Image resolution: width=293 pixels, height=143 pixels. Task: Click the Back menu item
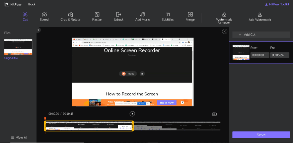point(32,4)
